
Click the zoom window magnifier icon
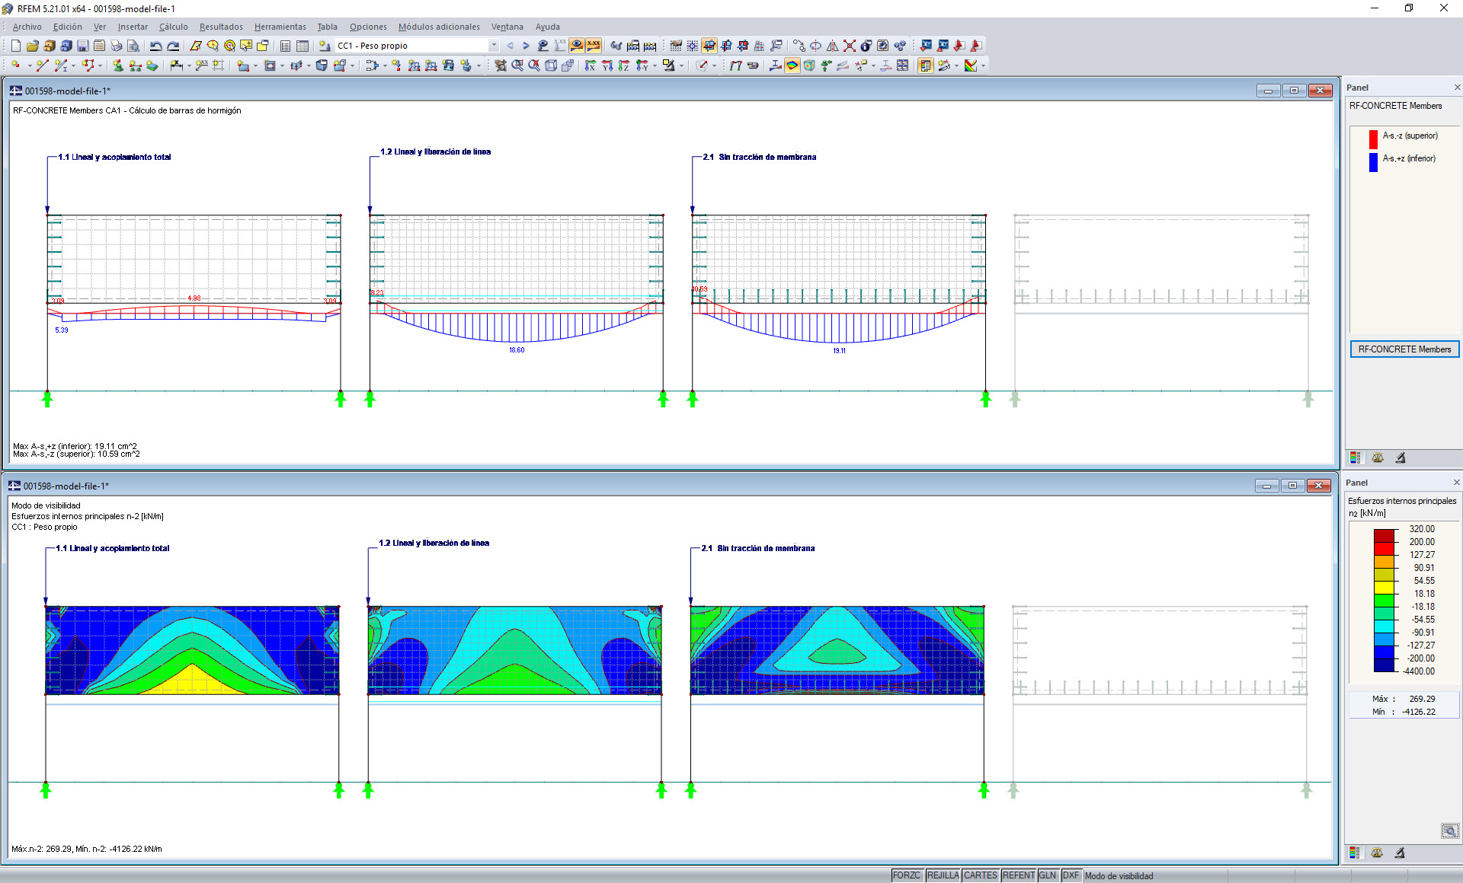pyautogui.click(x=517, y=65)
